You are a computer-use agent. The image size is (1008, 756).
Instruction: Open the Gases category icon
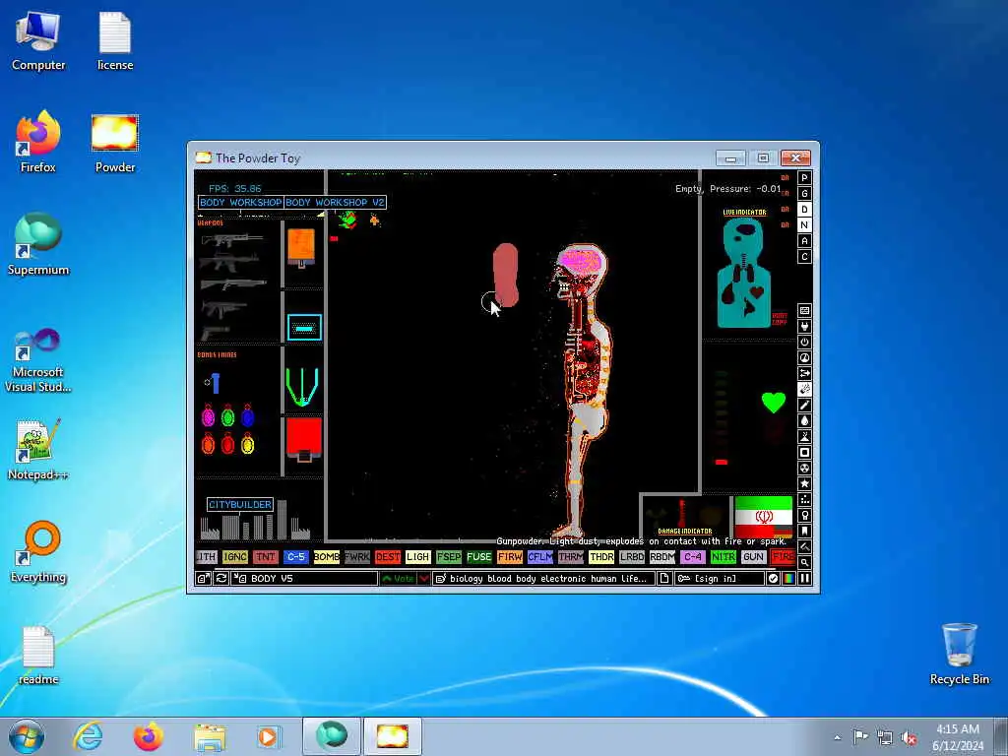[804, 405]
